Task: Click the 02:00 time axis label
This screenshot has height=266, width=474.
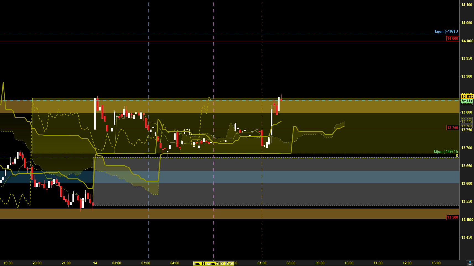Action: point(117,263)
